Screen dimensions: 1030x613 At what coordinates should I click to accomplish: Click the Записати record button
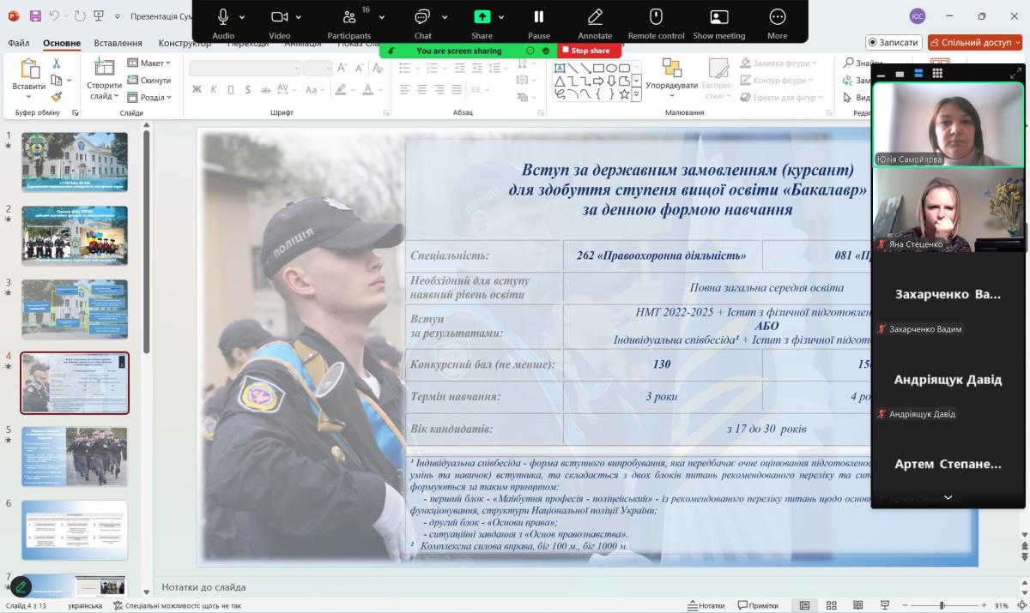(x=894, y=42)
